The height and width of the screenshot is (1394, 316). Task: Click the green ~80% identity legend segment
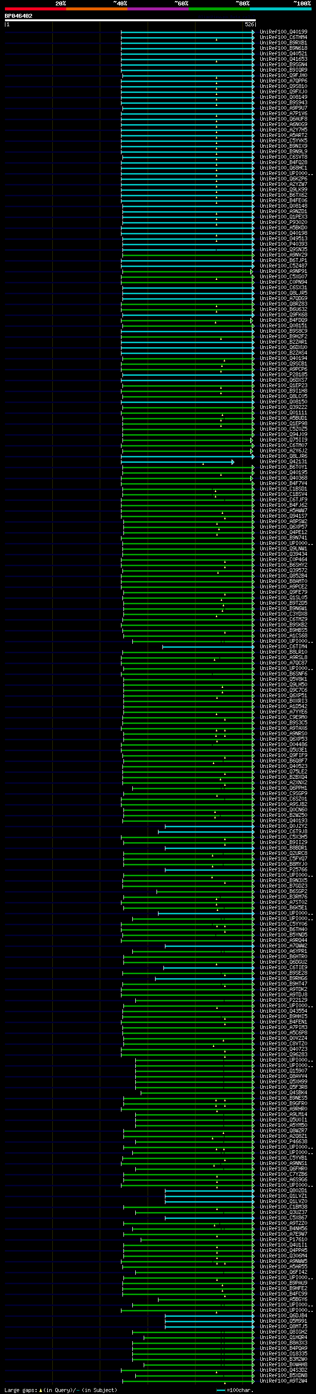point(219,9)
